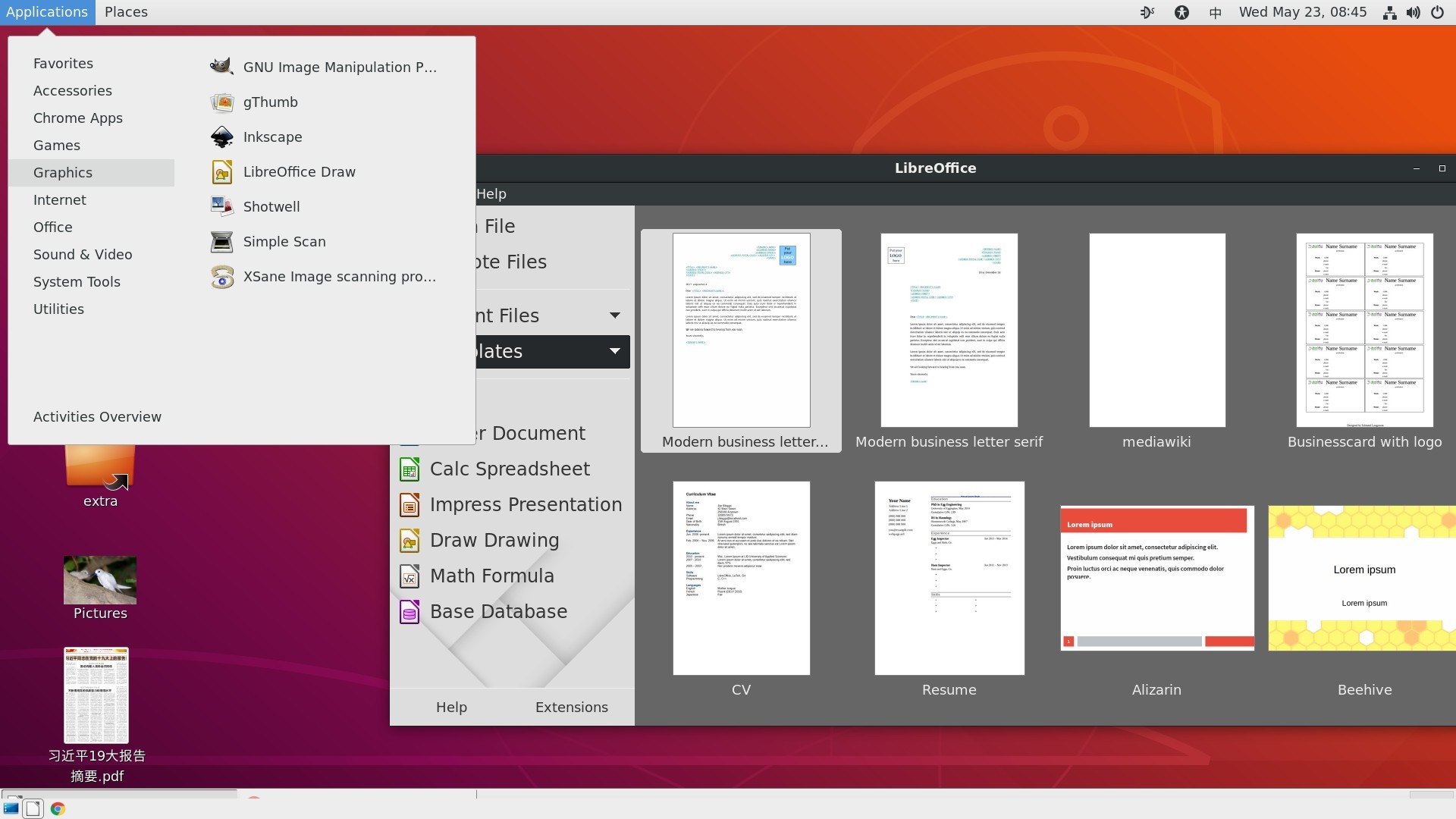Viewport: 1456px width, 819px height.
Task: Open Chrome from the bottom taskbar
Action: (x=58, y=808)
